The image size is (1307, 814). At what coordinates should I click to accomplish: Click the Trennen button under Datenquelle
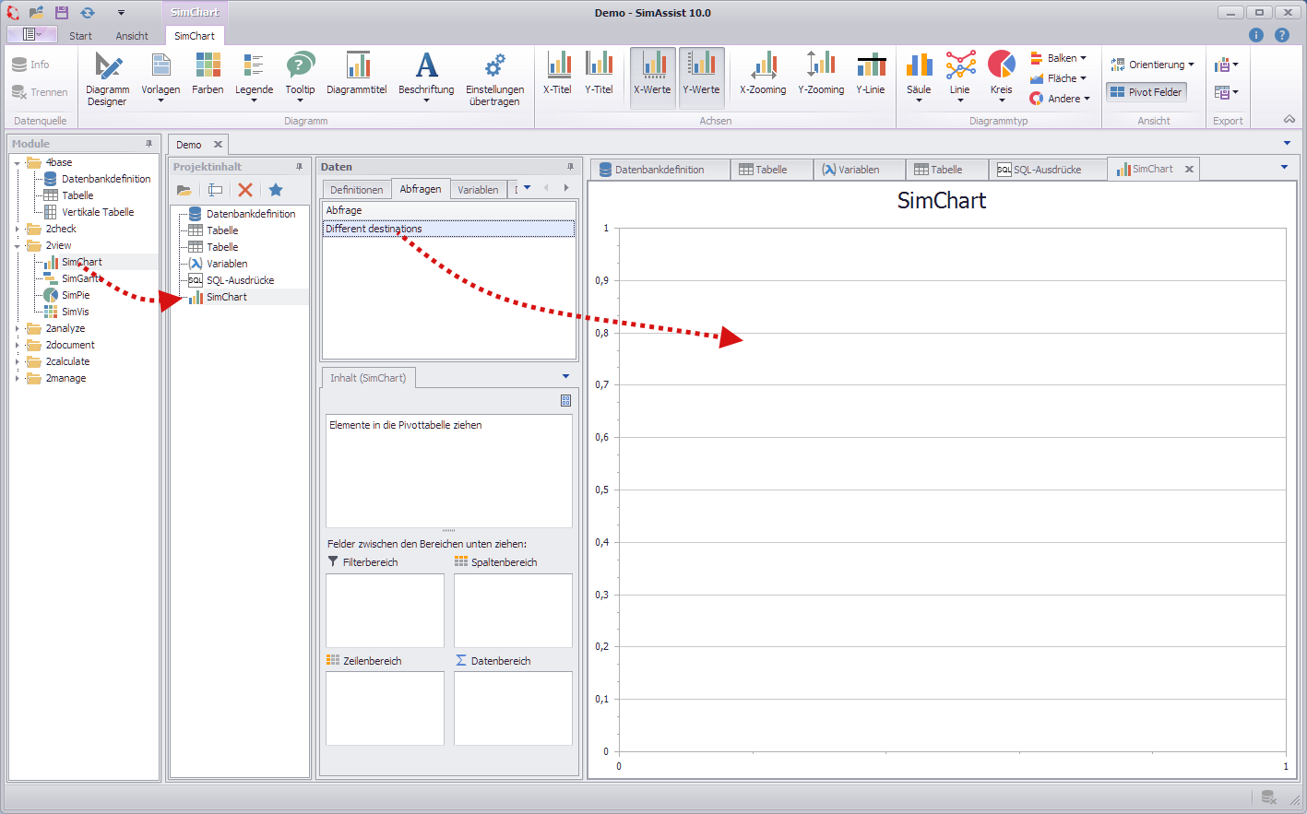coord(40,92)
